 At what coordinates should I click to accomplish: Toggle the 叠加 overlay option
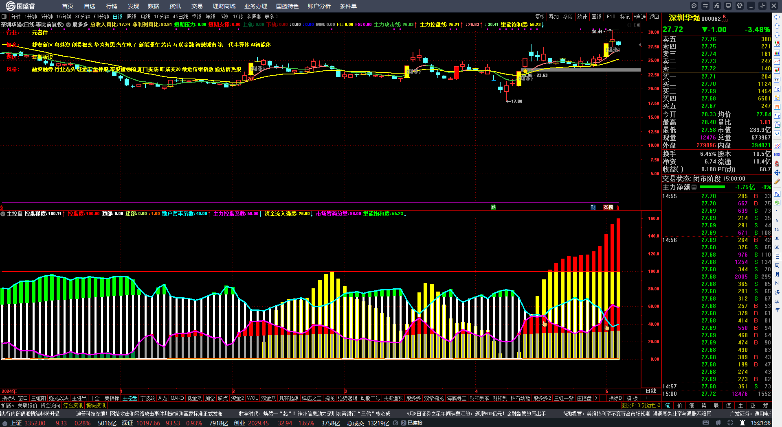[x=554, y=17]
